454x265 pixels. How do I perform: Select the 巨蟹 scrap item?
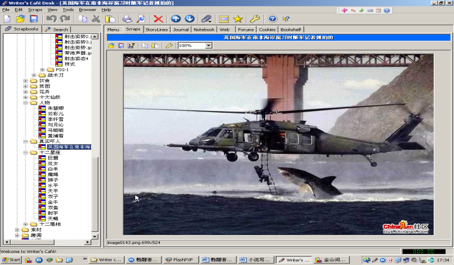click(x=53, y=158)
